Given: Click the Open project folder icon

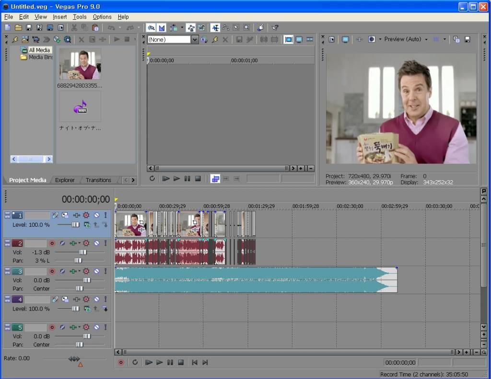Looking at the screenshot, I should click(x=19, y=28).
